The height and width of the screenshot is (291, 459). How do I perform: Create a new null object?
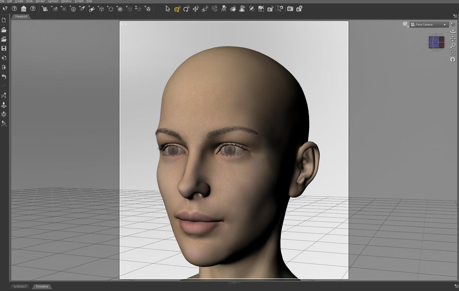[x=101, y=9]
